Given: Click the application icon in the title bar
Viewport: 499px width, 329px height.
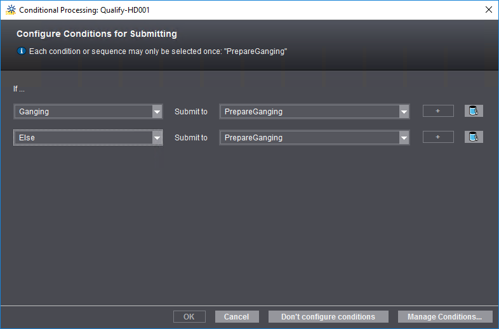Looking at the screenshot, I should click(10, 10).
